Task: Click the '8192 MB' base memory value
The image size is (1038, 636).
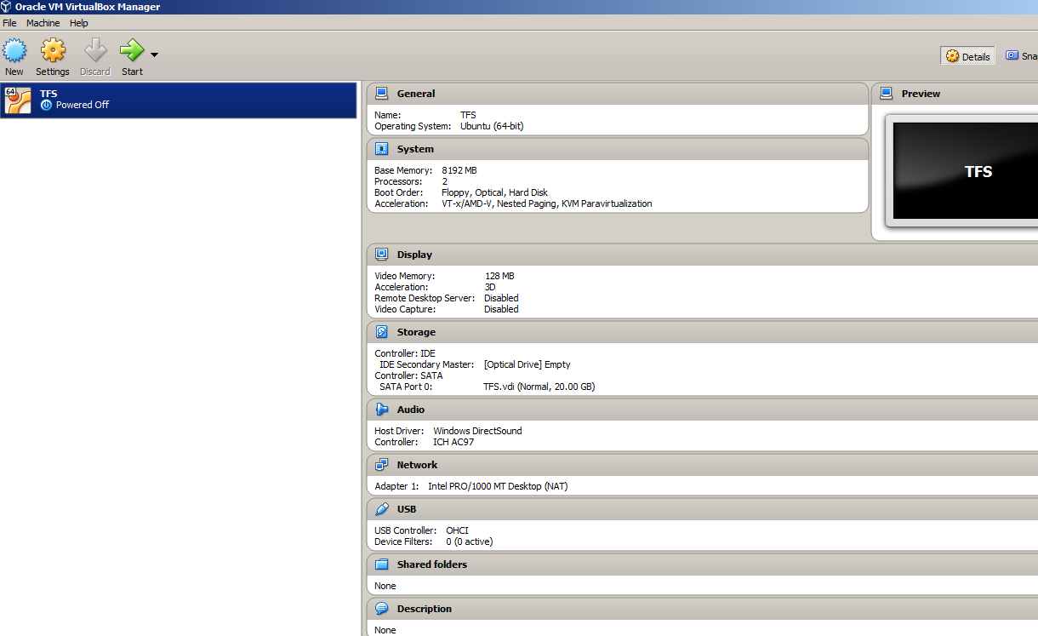Action: (x=459, y=170)
